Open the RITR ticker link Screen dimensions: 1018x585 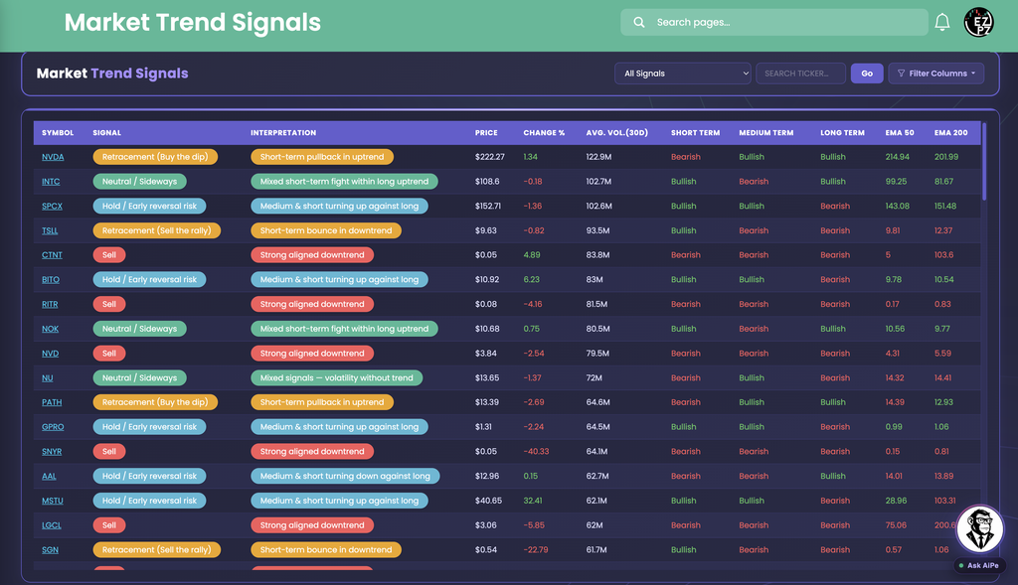click(x=50, y=304)
